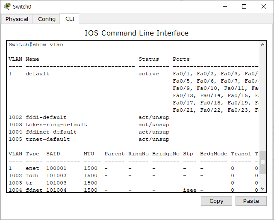Click port 'Fa0/18' in port list

click(210, 103)
